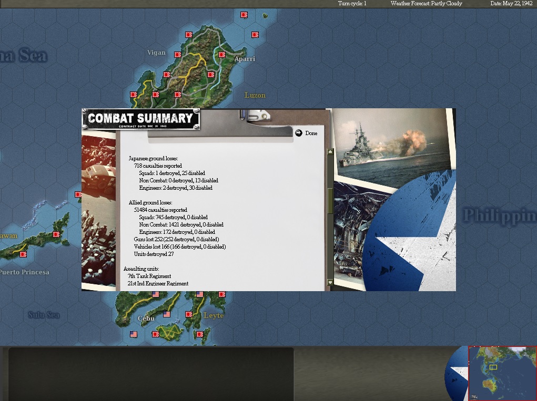Select the Japanese flag beside the Vigan label

point(178,55)
